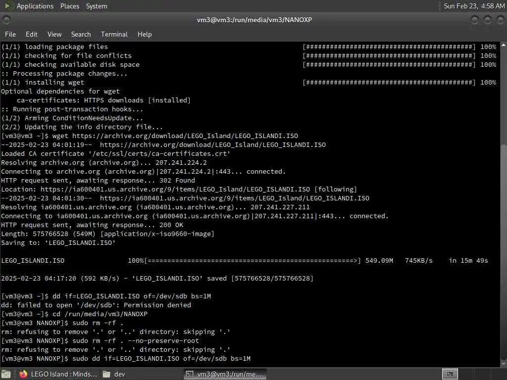Select the vm3@vm3 terminal taskbar entry
The image size is (507, 380).
tap(225, 374)
